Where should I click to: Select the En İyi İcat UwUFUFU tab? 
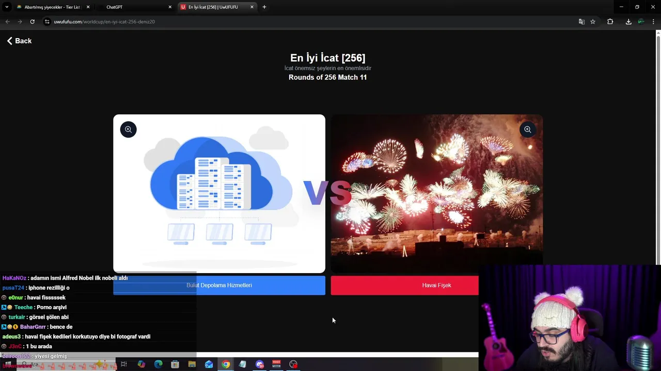[213, 7]
